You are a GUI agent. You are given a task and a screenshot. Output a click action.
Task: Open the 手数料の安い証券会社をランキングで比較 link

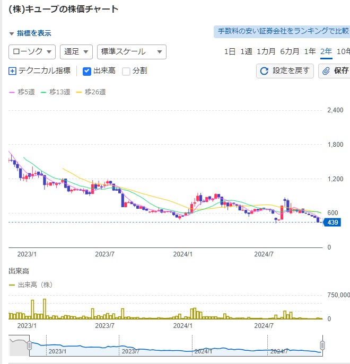(282, 31)
